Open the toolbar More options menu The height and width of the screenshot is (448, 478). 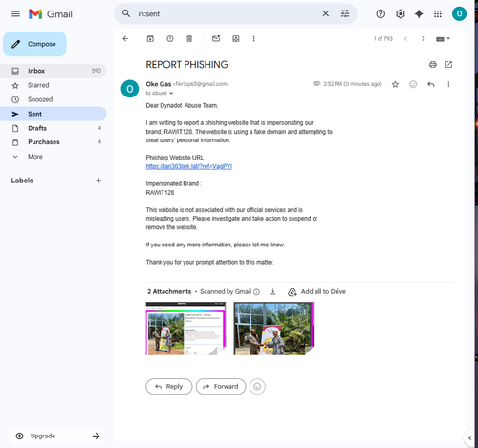coord(253,39)
